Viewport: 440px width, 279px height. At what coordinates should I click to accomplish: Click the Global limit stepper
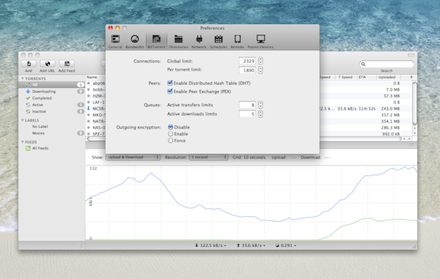click(260, 61)
